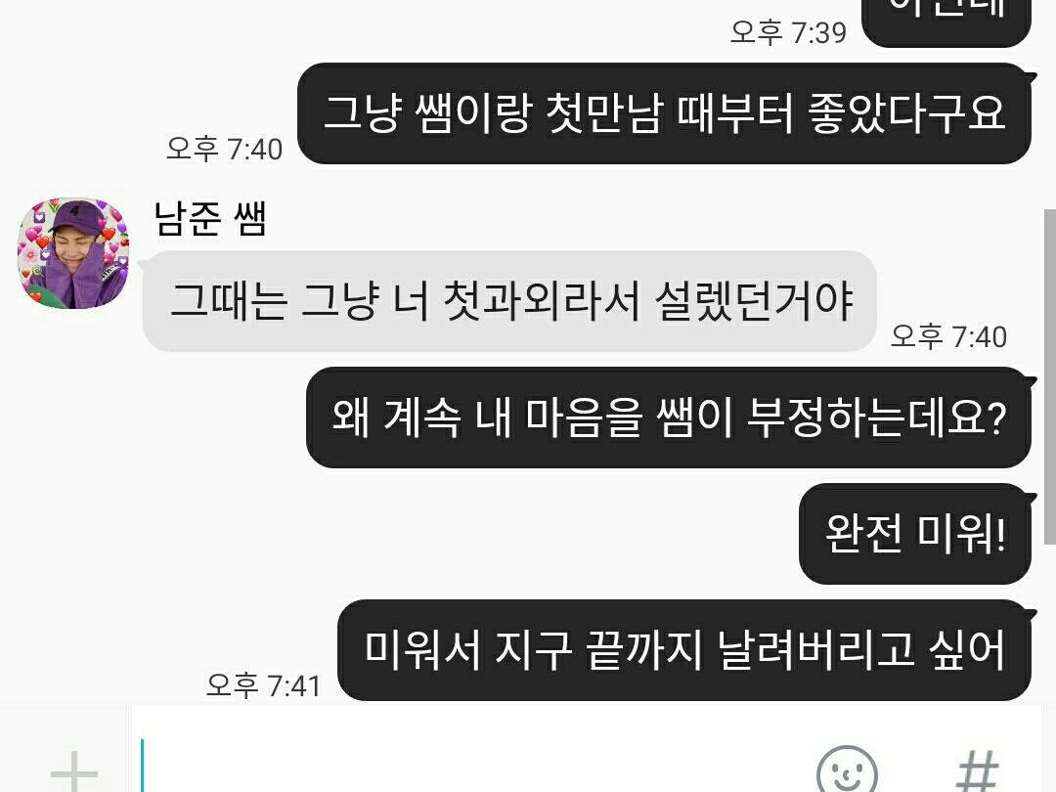Tap the tail of 완전 미워! bubble
This screenshot has width=1056, height=792.
click(1031, 499)
